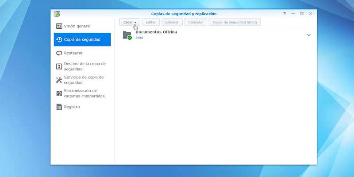Open the help question mark button
This screenshot has height=177, width=354.
pyautogui.click(x=285, y=14)
